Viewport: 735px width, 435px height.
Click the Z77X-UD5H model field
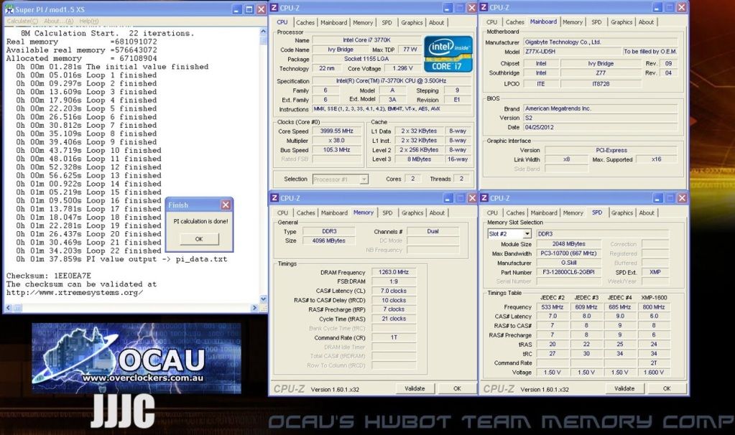pos(571,52)
